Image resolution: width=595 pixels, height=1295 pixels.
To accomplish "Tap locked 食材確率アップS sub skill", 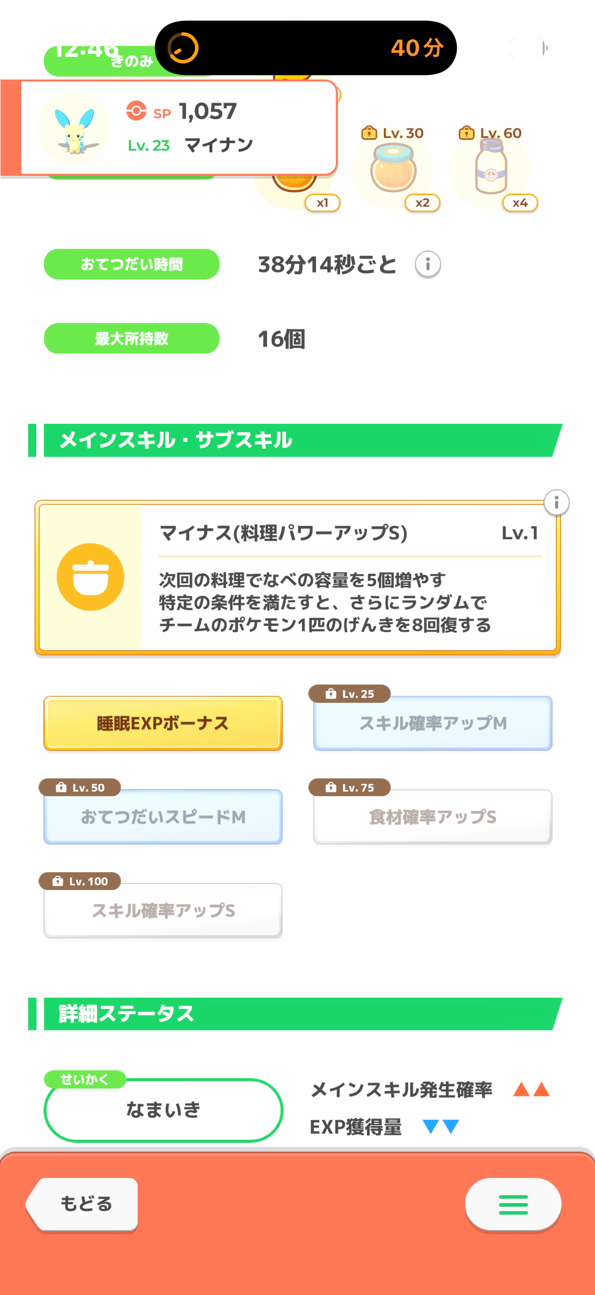I will tap(432, 816).
